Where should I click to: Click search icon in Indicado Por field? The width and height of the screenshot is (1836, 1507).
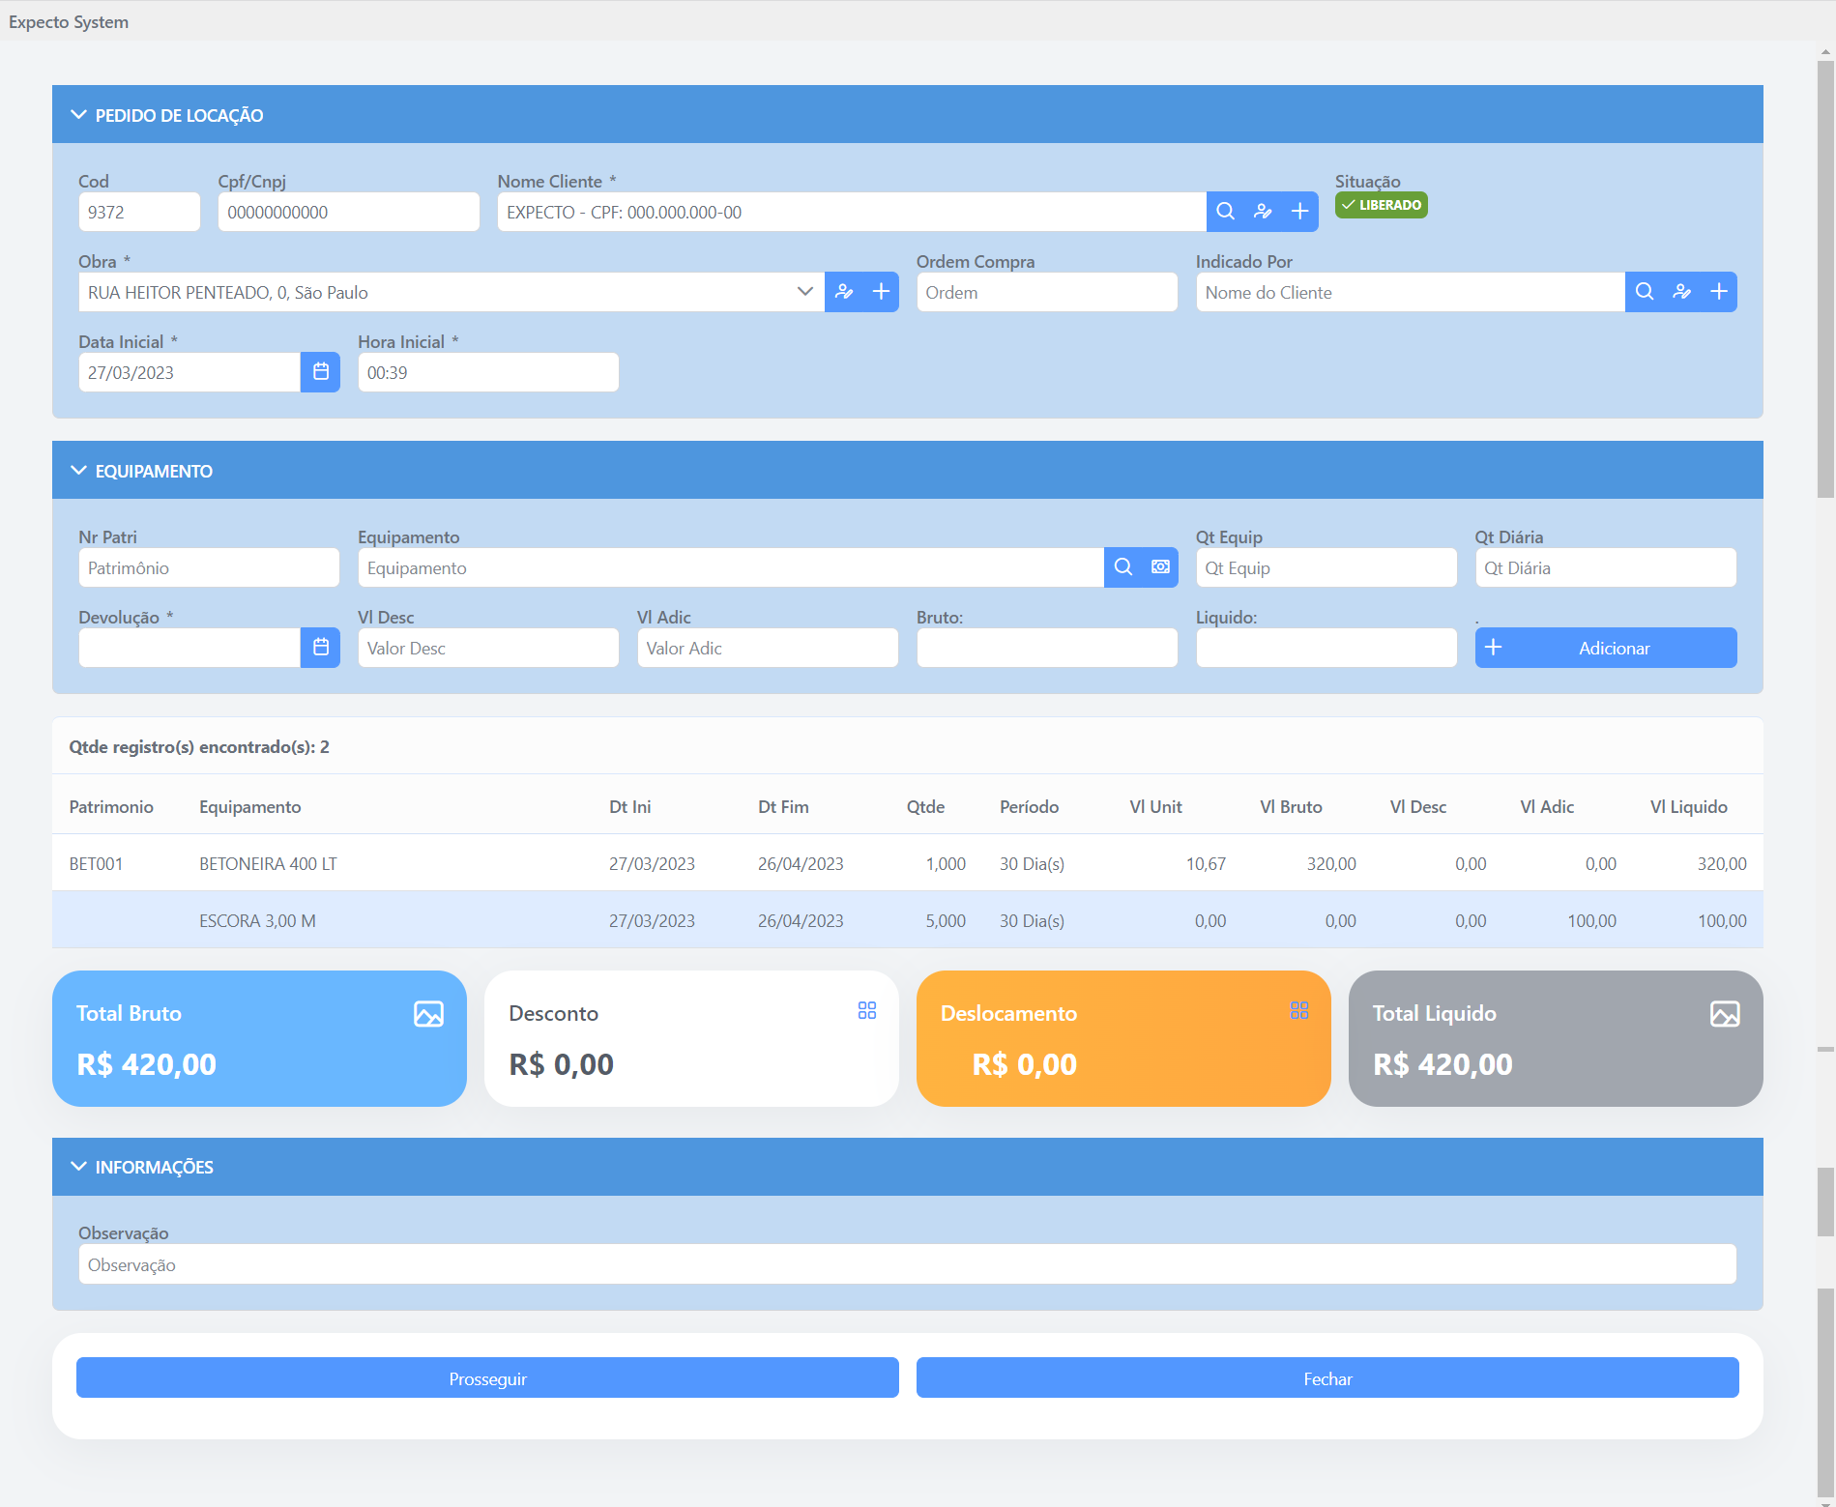1645,292
